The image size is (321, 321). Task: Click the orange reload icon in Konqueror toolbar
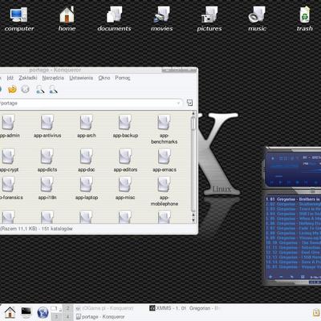[12, 89]
